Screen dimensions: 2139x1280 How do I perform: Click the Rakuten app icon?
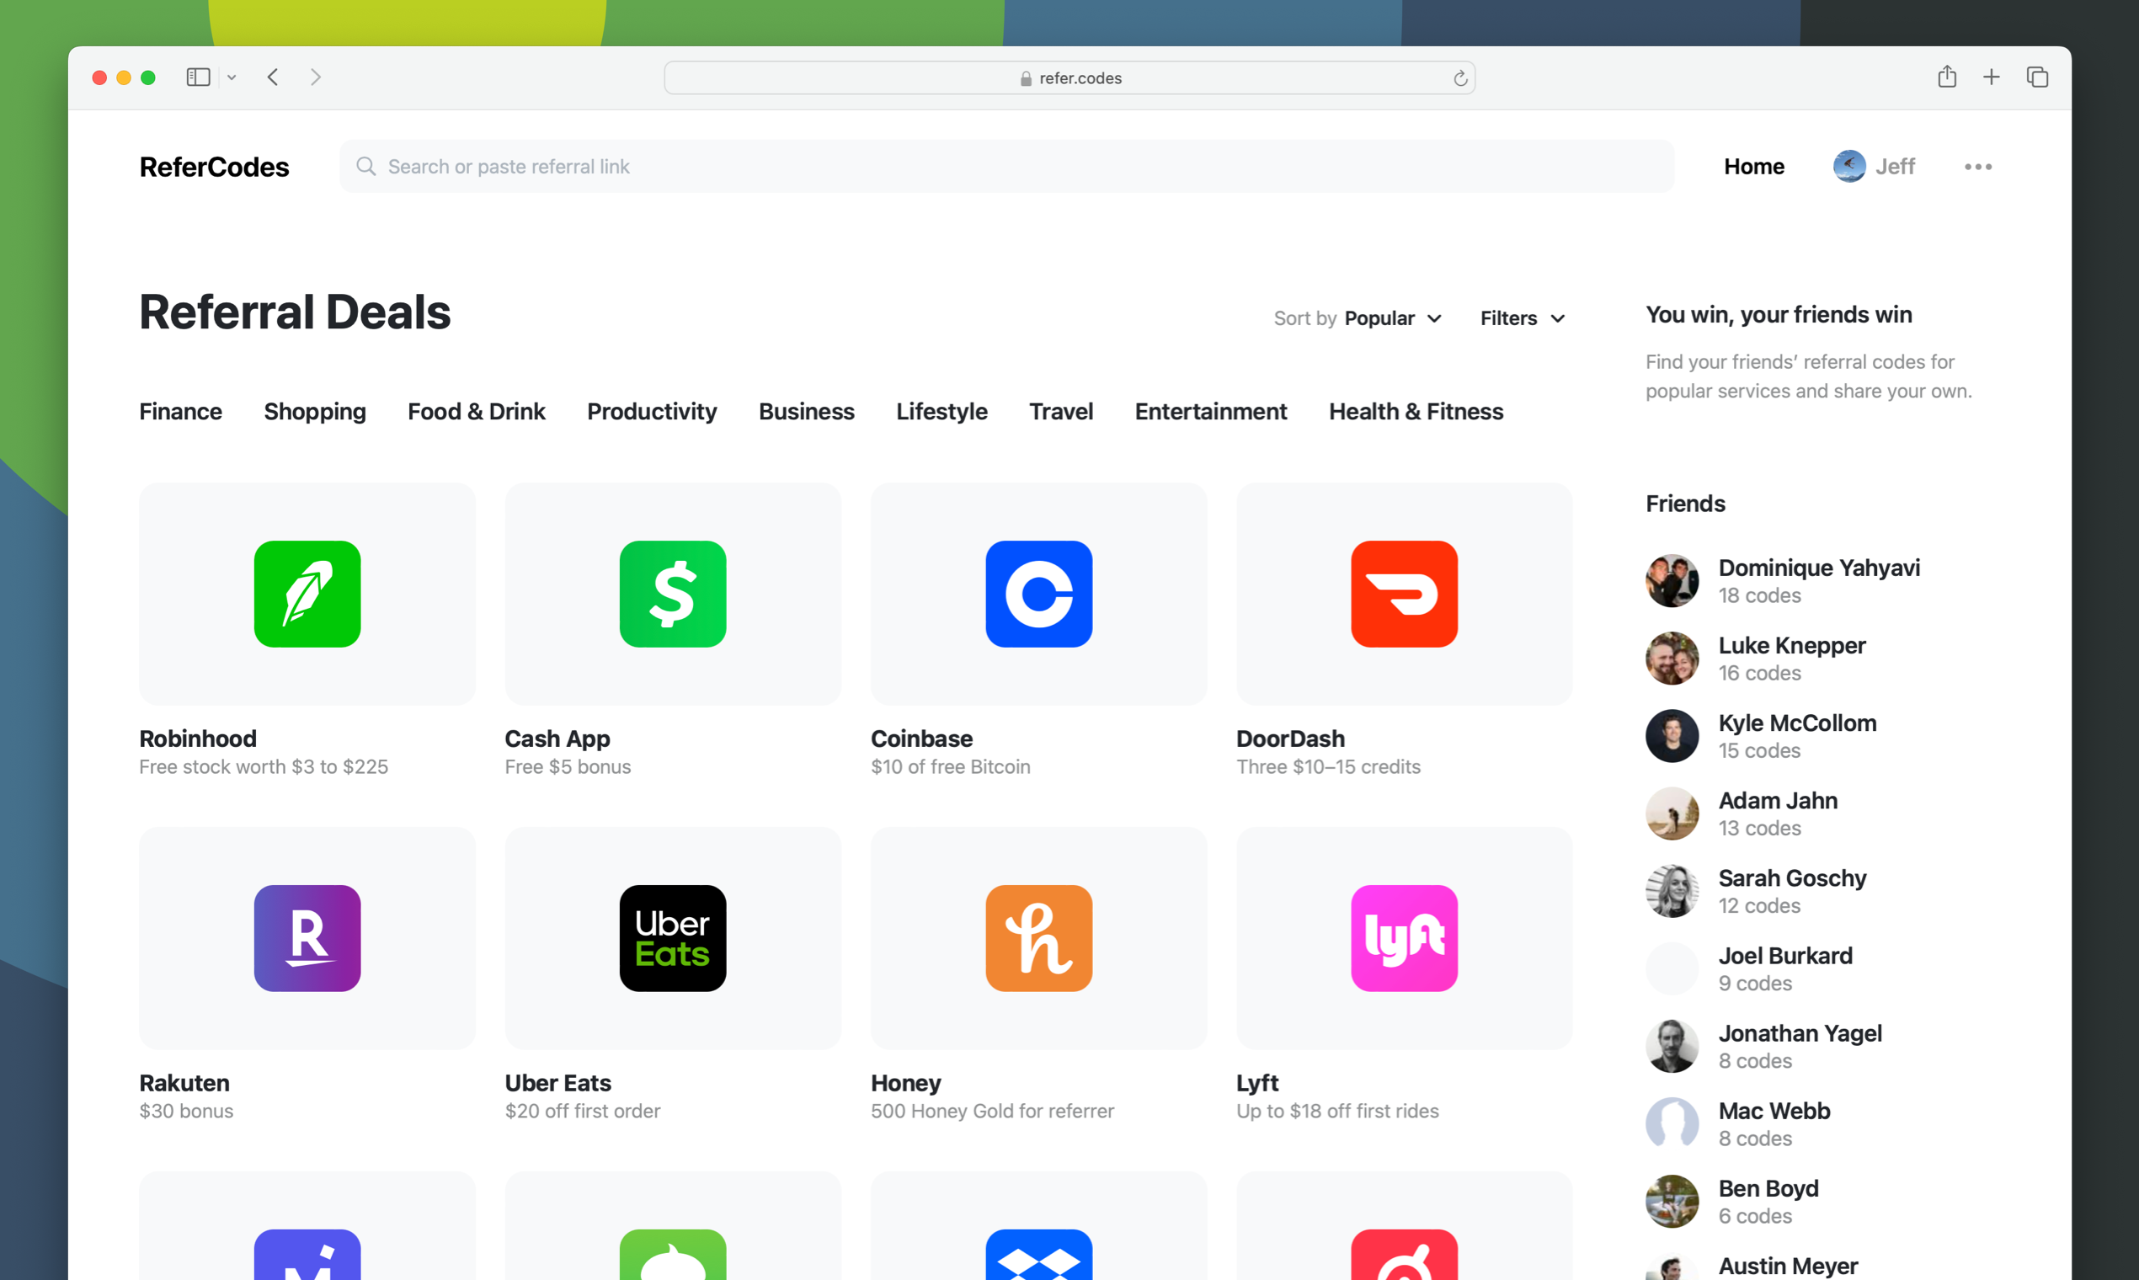(x=307, y=936)
